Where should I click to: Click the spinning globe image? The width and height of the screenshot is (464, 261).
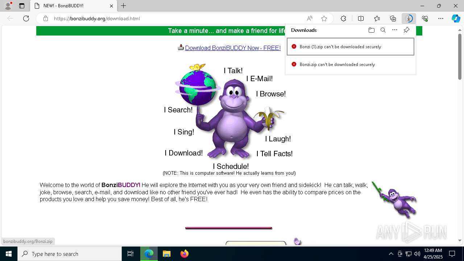pos(198,86)
